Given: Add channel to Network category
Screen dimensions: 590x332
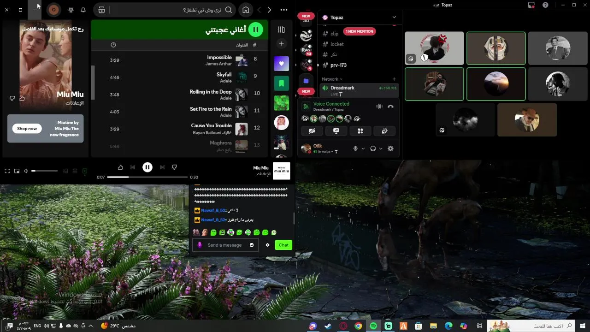Looking at the screenshot, I should (394, 79).
